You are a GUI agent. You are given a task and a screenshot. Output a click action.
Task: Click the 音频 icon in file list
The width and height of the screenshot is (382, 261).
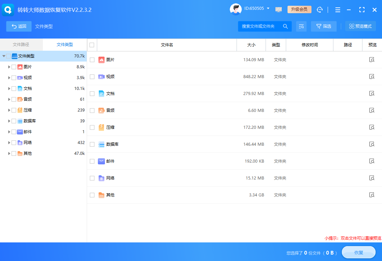tap(101, 110)
